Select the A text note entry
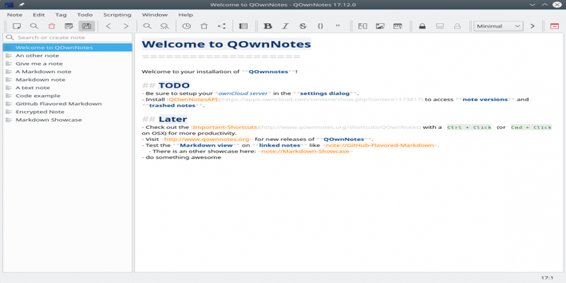This screenshot has height=283, width=566. point(67,88)
